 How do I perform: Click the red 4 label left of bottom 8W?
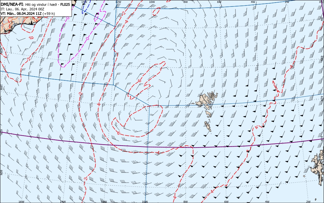[x=175, y=197]
